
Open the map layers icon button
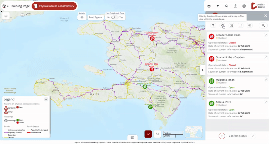6,16
